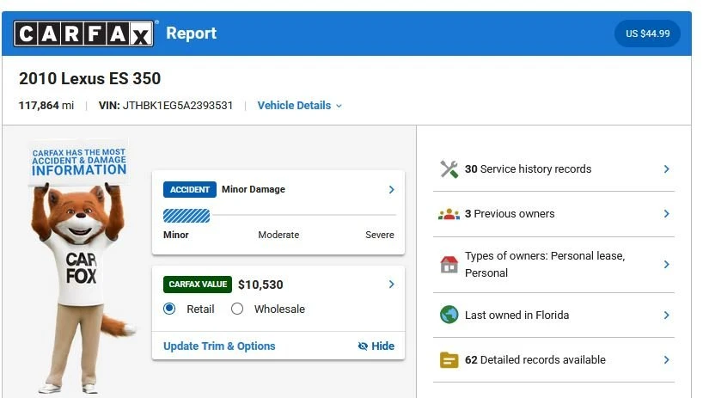The width and height of the screenshot is (703, 398).
Task: Click the ACCIDENT badge
Action: click(x=190, y=190)
